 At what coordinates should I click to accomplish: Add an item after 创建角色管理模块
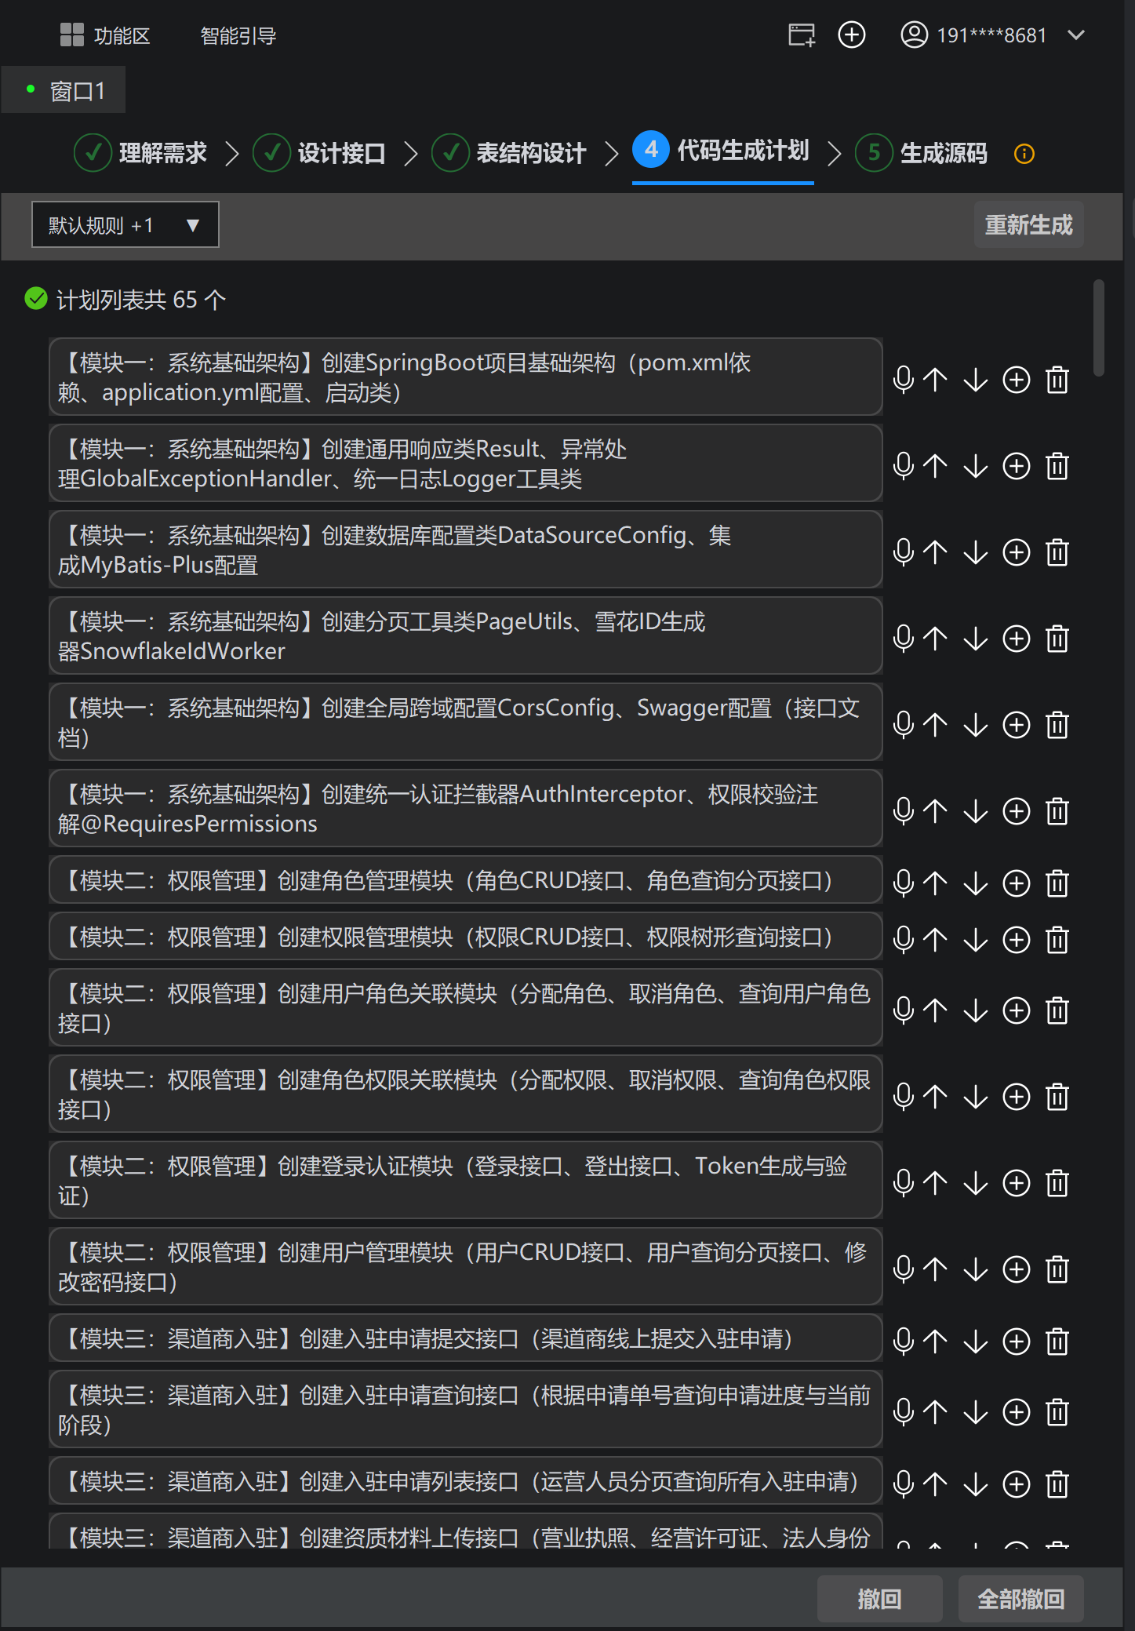tap(1017, 883)
